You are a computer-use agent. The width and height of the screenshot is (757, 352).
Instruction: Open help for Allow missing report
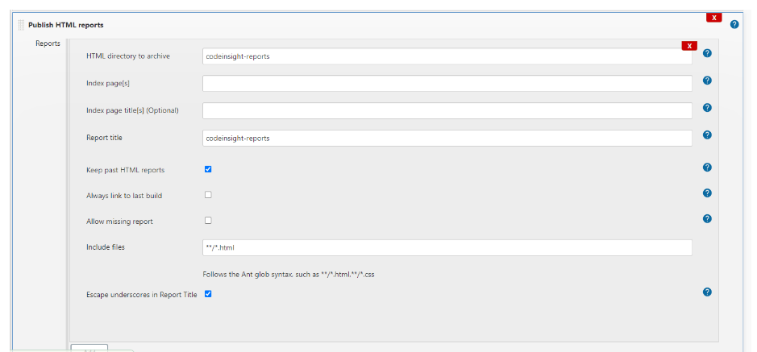pyautogui.click(x=707, y=218)
